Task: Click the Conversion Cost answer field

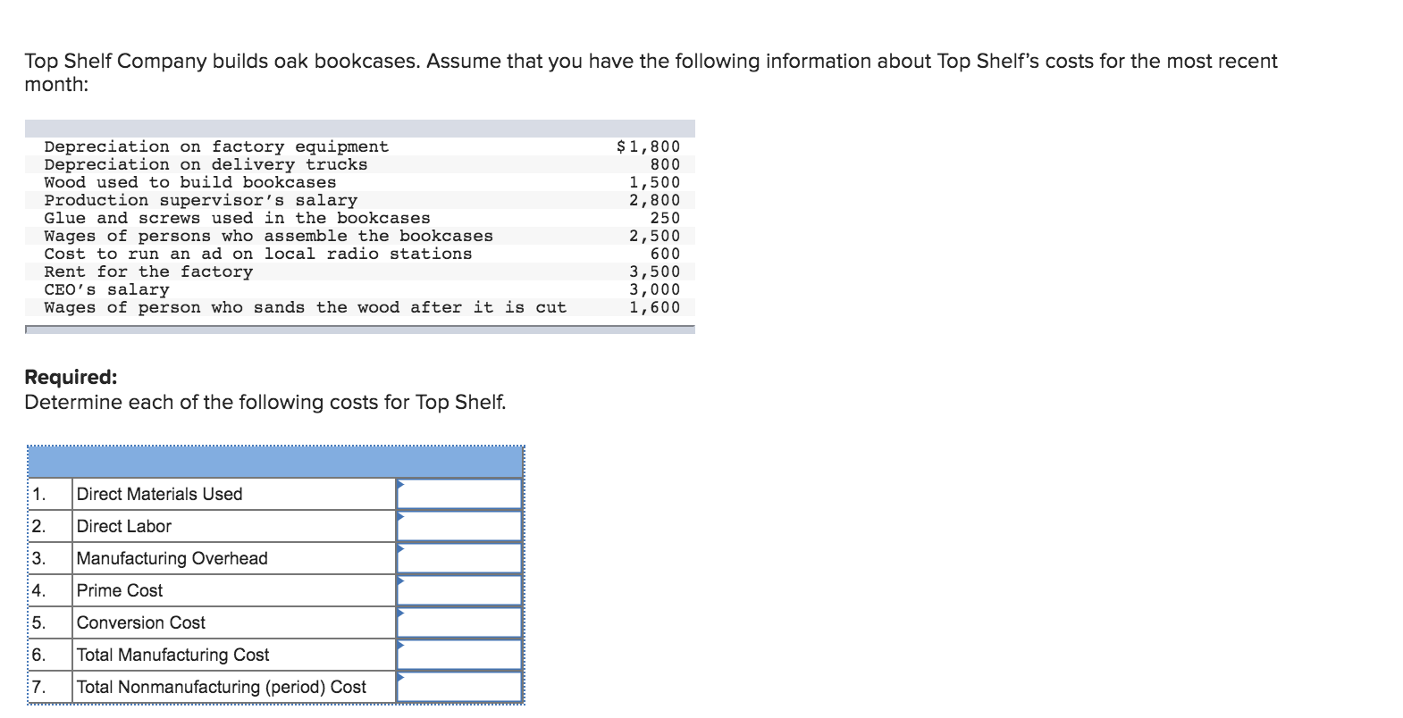Action: pyautogui.click(x=459, y=622)
